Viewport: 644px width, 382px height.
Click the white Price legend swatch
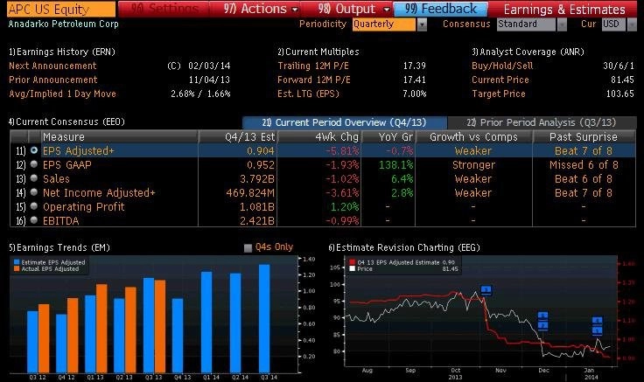[x=352, y=268]
